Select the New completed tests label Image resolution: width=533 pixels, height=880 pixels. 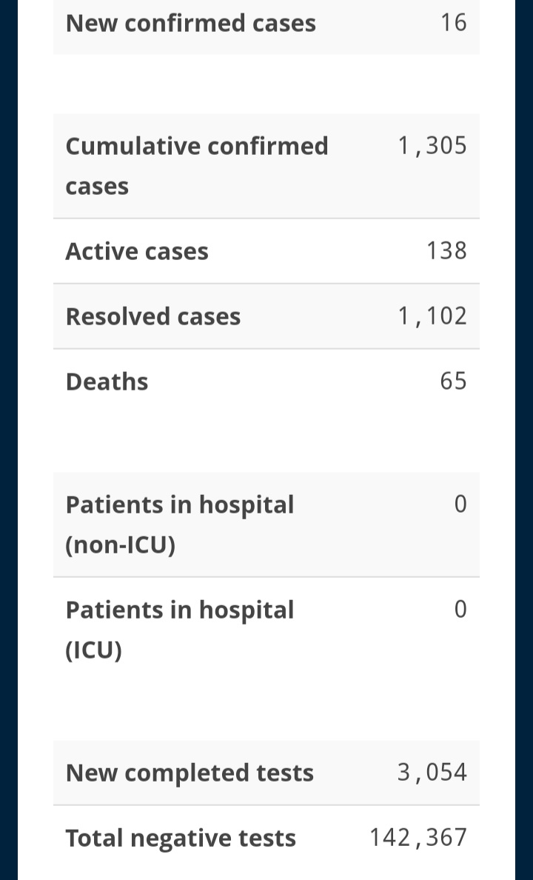click(x=190, y=773)
